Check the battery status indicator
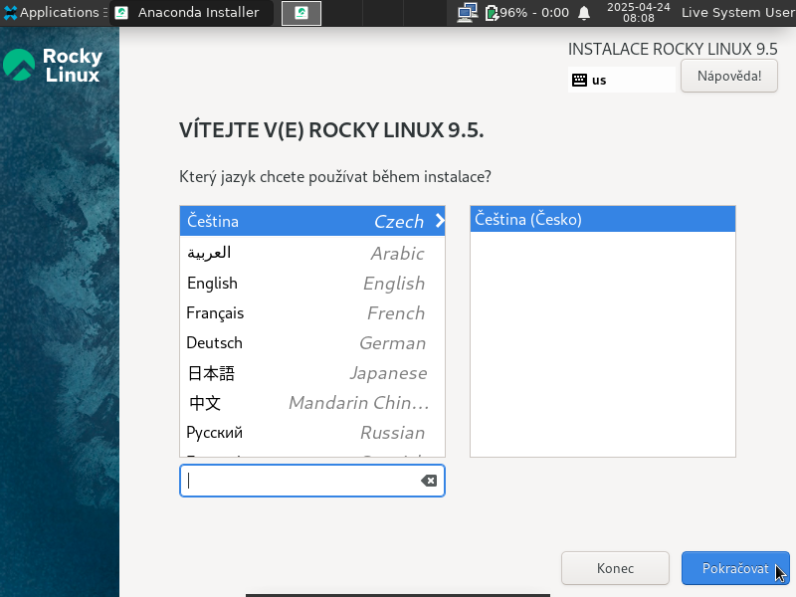 pyautogui.click(x=527, y=12)
